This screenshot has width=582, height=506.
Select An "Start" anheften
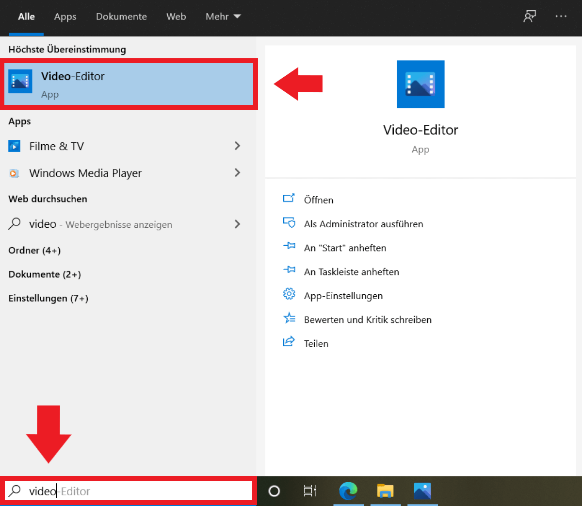345,248
